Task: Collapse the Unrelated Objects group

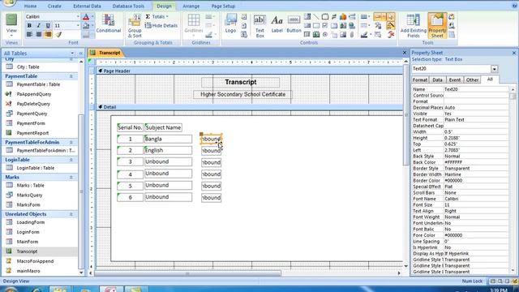Action: coord(71,214)
